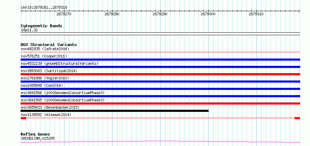This screenshot has width=310, height=146.
Task: Click ruler tick label 2679270
Action: [x=64, y=14]
